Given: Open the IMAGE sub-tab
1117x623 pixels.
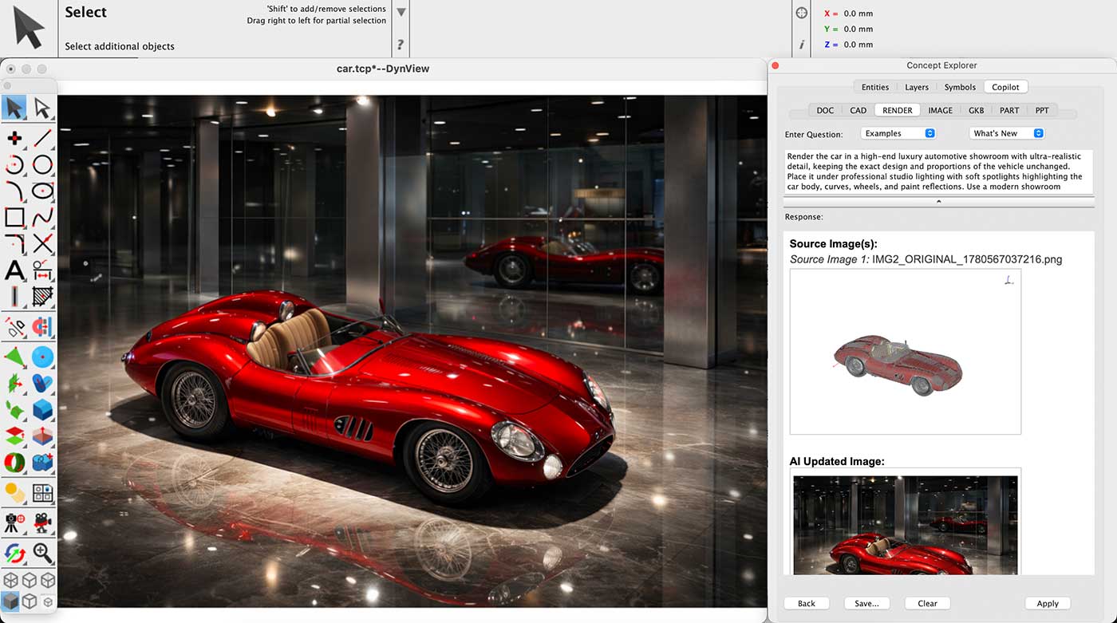Looking at the screenshot, I should point(940,110).
